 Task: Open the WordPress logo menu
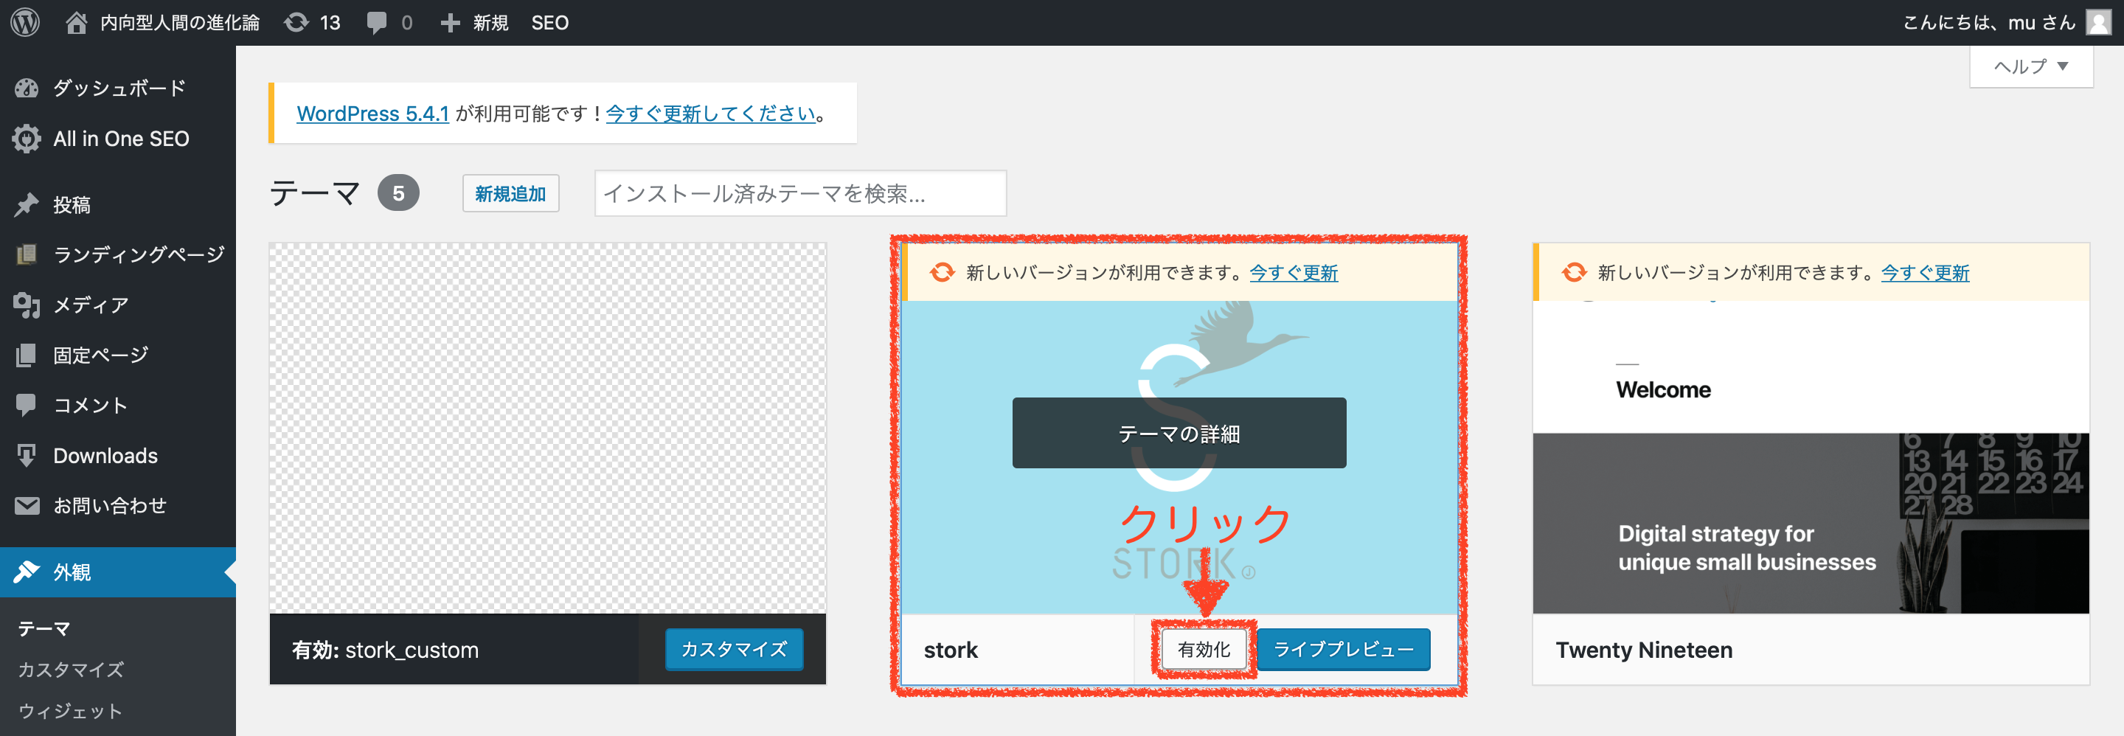26,22
